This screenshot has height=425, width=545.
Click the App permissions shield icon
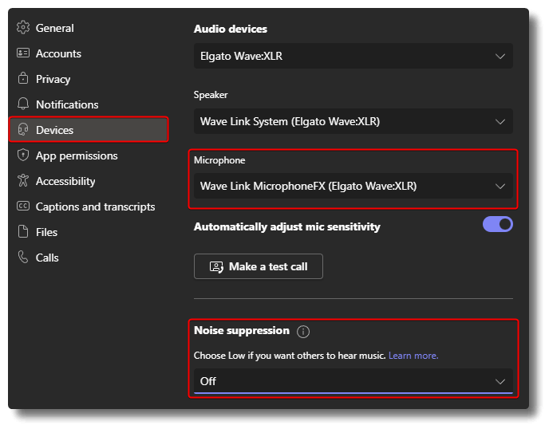coord(23,155)
